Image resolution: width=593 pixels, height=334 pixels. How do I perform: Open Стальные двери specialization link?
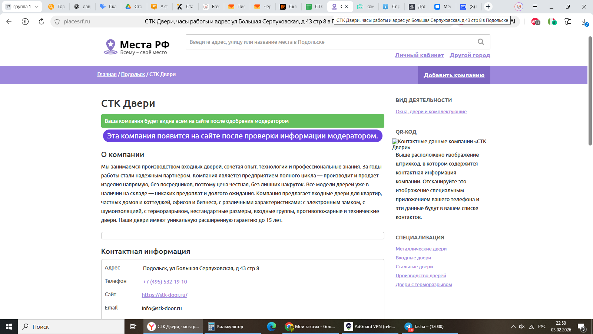click(x=414, y=267)
